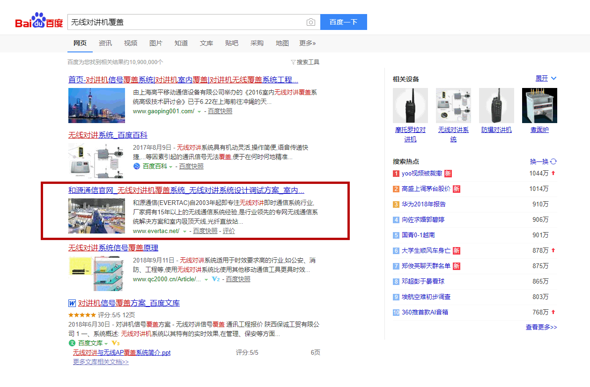This screenshot has width=590, height=387.
Task: Open 百度快照 for evertac result
Action: pos(205,231)
